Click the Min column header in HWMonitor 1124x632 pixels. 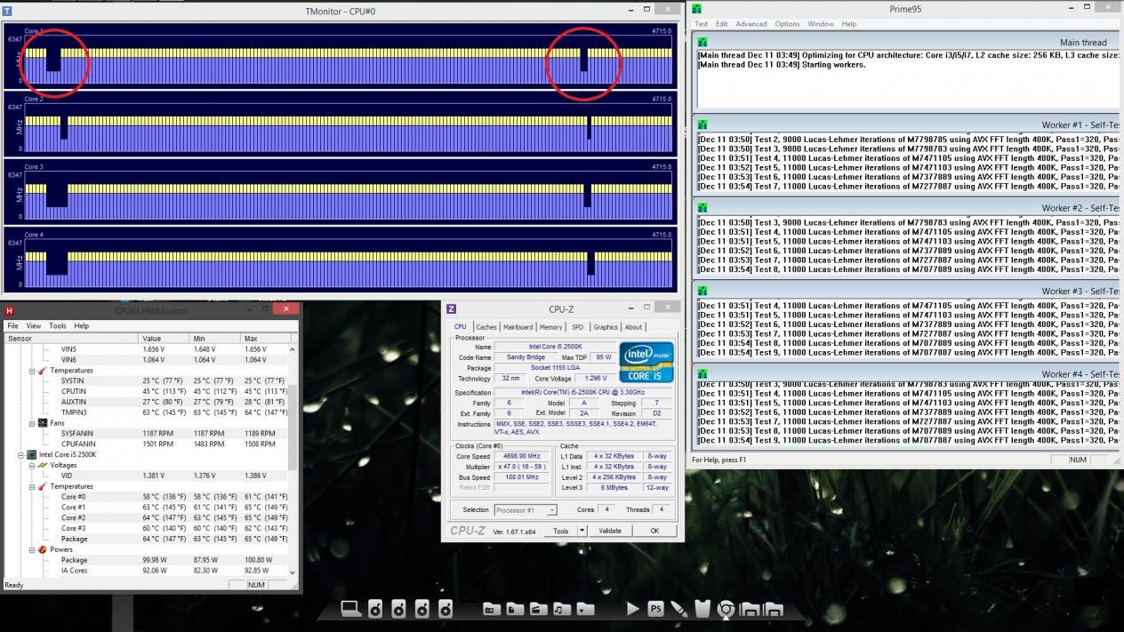point(215,339)
